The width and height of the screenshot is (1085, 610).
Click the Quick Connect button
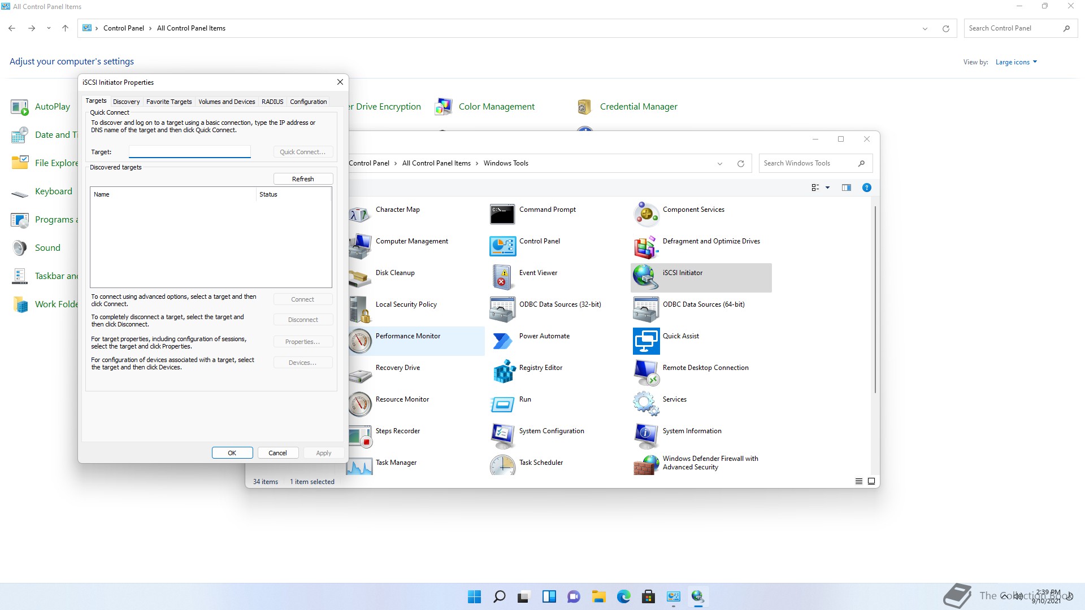(303, 152)
